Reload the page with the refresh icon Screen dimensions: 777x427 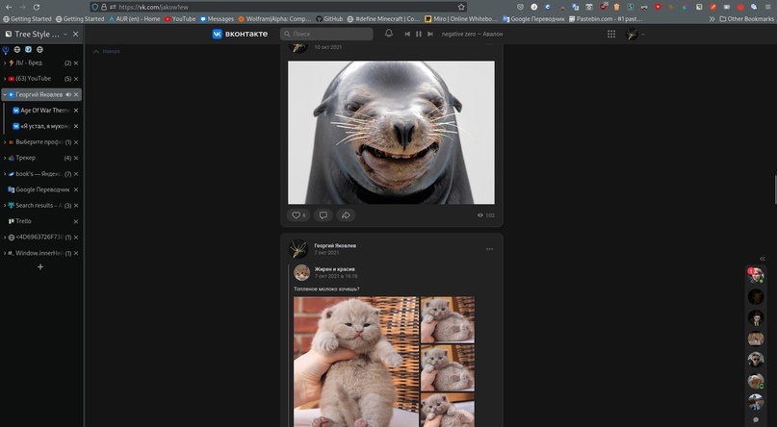click(37, 7)
